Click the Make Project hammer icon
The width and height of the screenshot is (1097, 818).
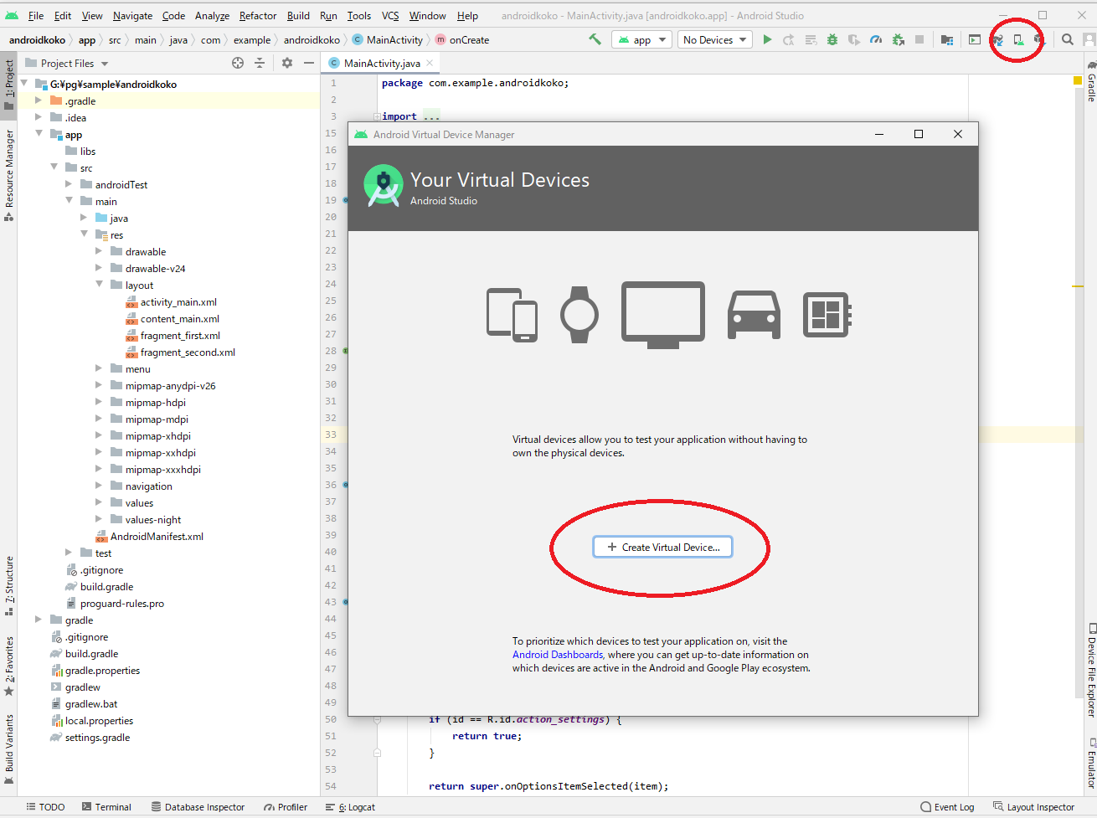[x=595, y=39]
